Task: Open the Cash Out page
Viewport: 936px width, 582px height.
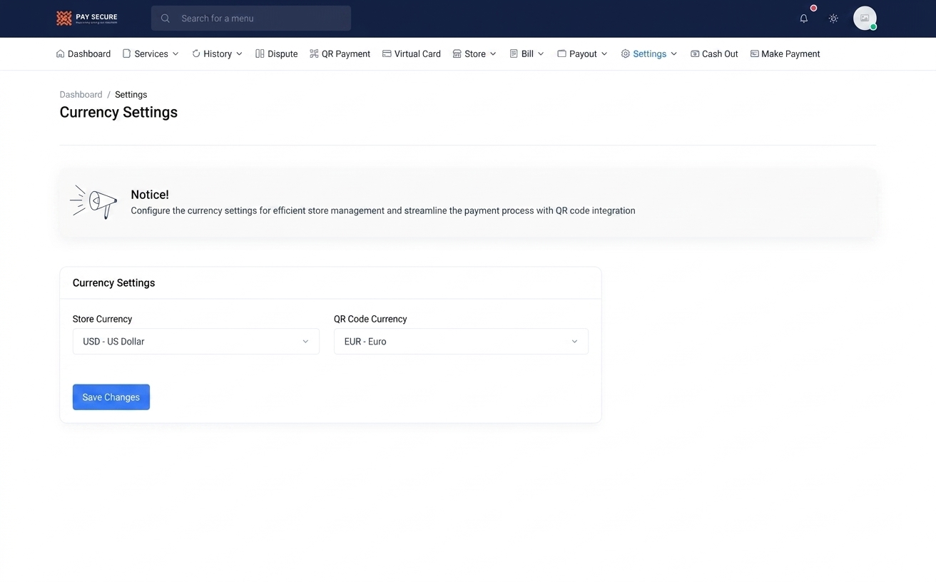Action: click(x=714, y=53)
